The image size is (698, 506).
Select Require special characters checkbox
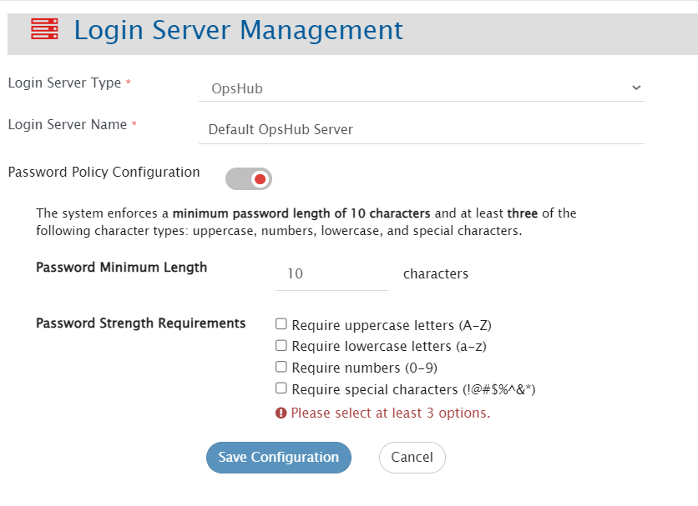281,388
